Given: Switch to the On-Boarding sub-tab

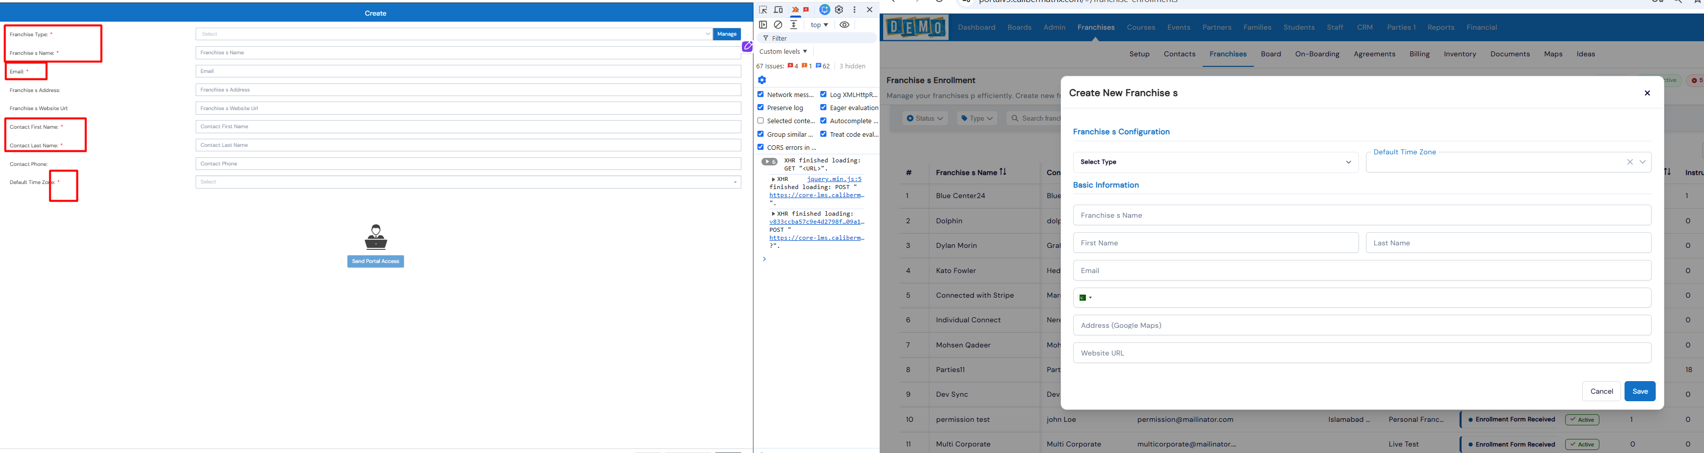Looking at the screenshot, I should pos(1317,54).
